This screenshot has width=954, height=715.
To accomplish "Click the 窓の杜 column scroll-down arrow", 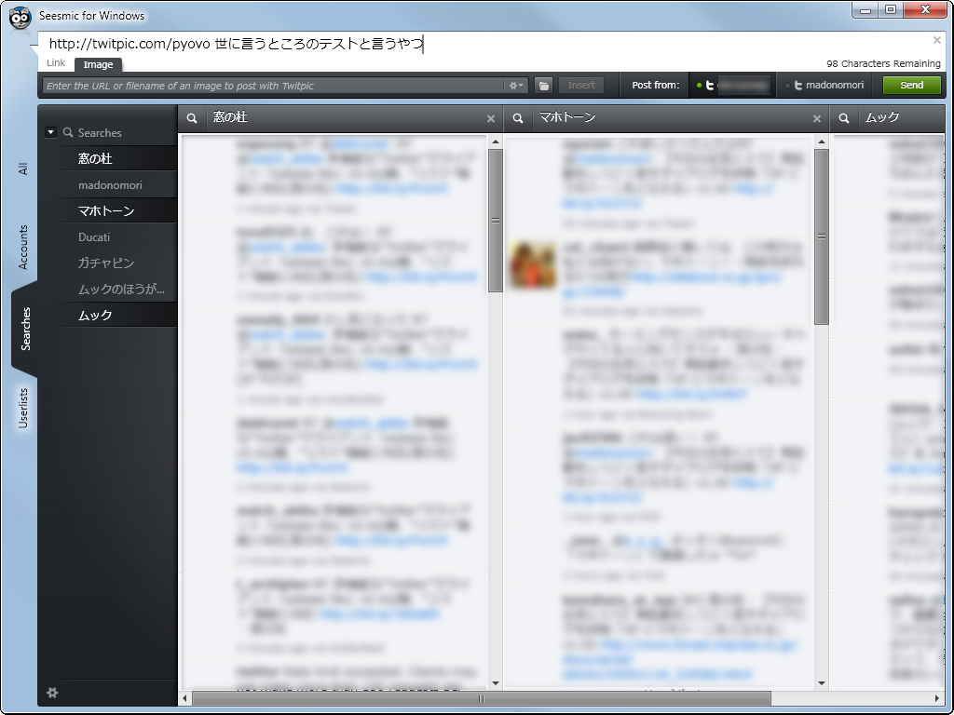I will (496, 682).
